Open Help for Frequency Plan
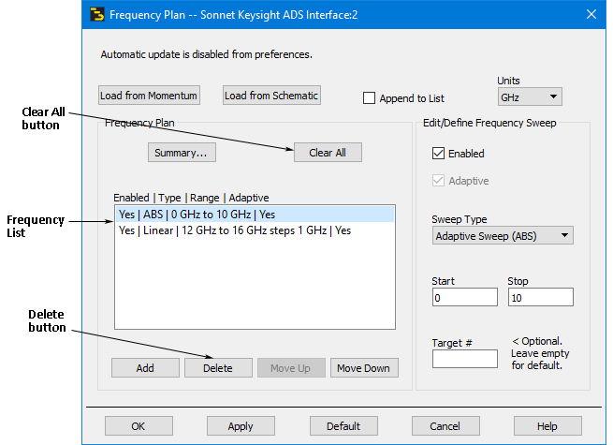The height and width of the screenshot is (445, 613). pos(547,426)
